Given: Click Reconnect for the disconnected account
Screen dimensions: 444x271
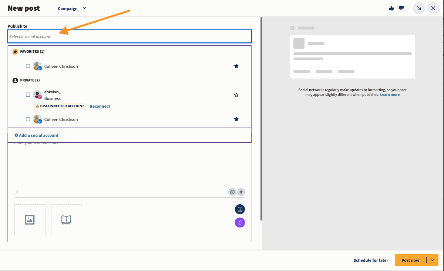Looking at the screenshot, I should pyautogui.click(x=100, y=106).
